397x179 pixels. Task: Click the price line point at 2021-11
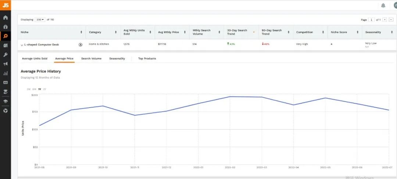(x=135, y=115)
